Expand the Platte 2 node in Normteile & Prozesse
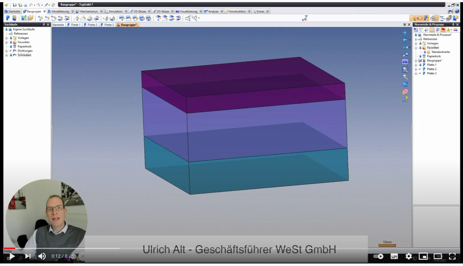This screenshot has height=266, width=463. pos(416,69)
